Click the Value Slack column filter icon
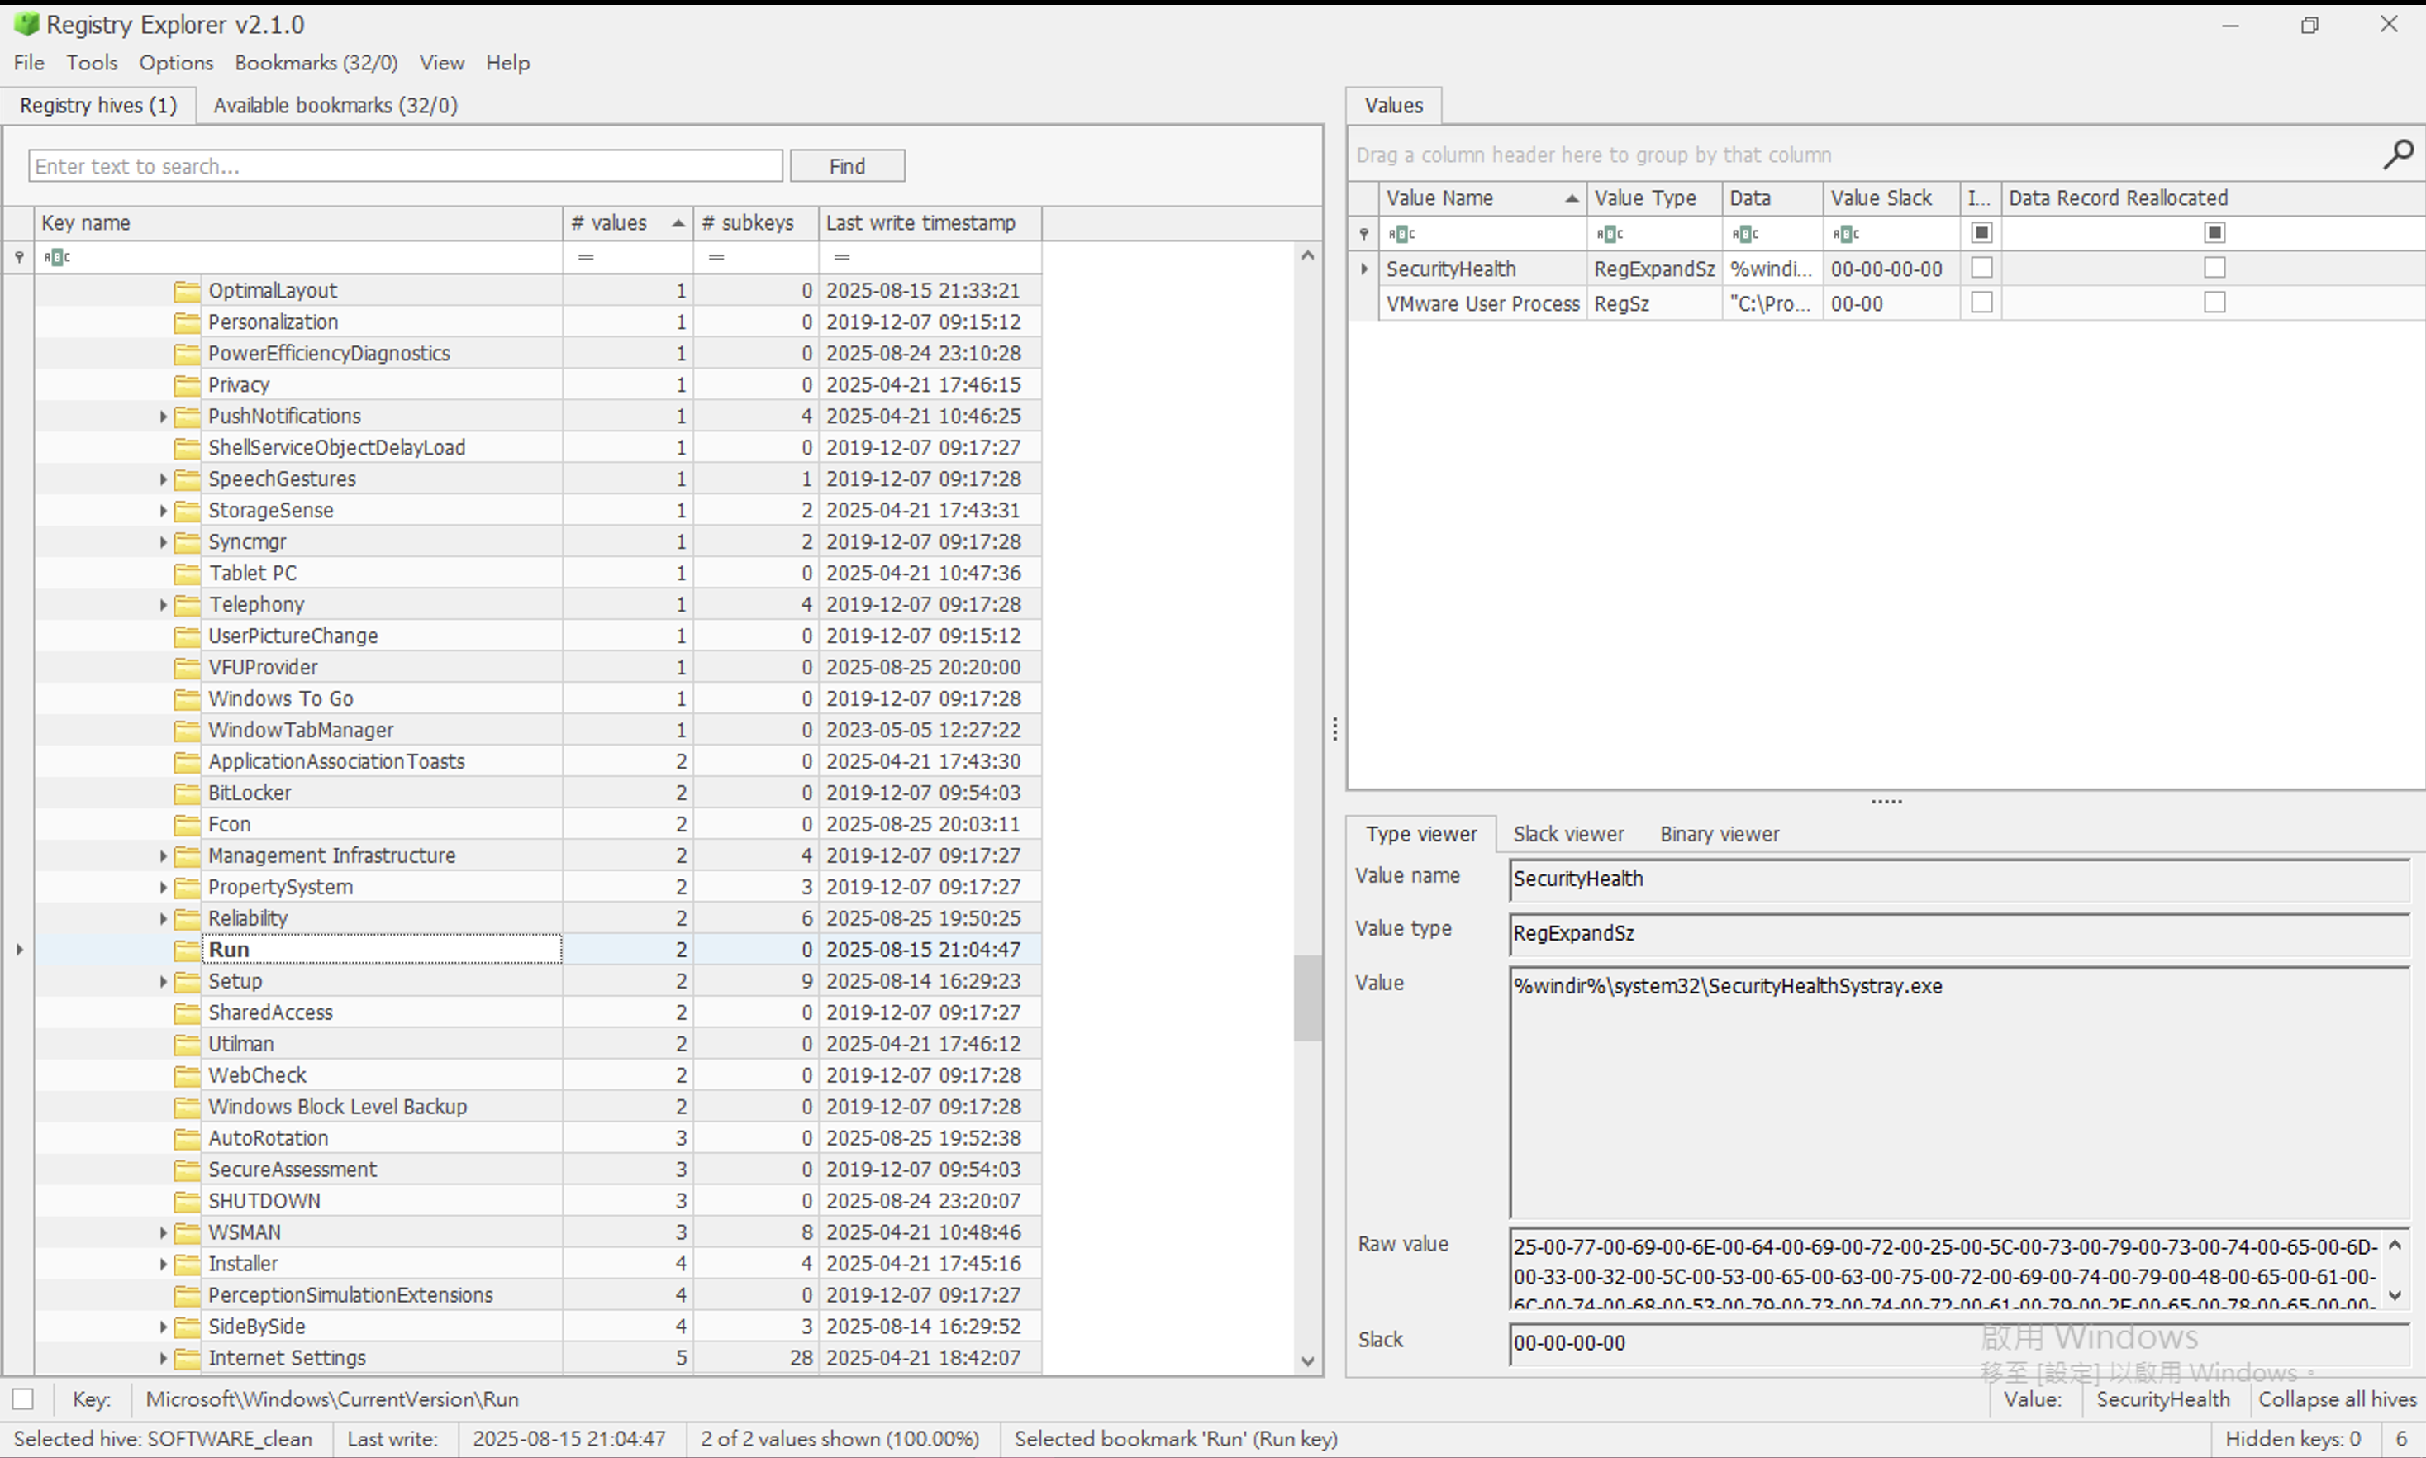Image resolution: width=2426 pixels, height=1458 pixels. point(1845,234)
